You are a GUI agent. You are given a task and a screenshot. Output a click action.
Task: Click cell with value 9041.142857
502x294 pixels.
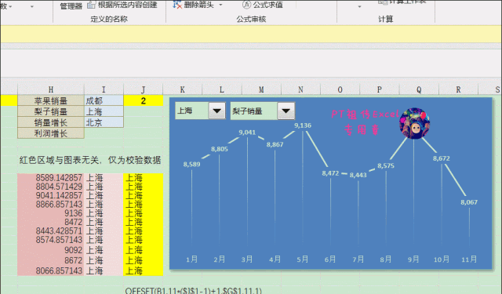(51, 195)
